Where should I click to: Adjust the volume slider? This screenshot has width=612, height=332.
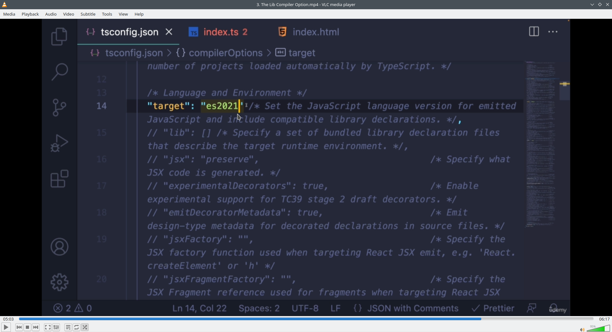coord(598,328)
